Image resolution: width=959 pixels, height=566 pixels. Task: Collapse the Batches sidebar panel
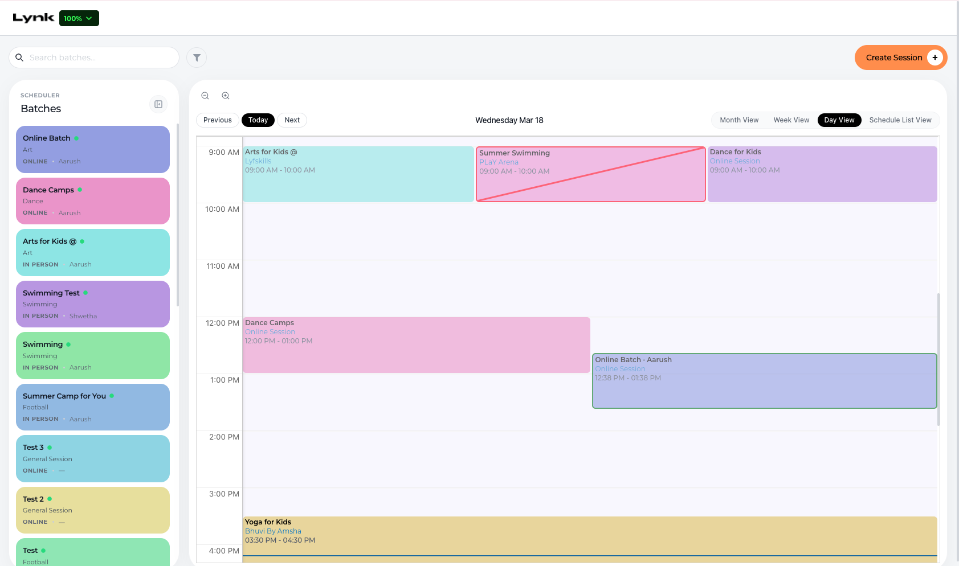[x=158, y=104]
